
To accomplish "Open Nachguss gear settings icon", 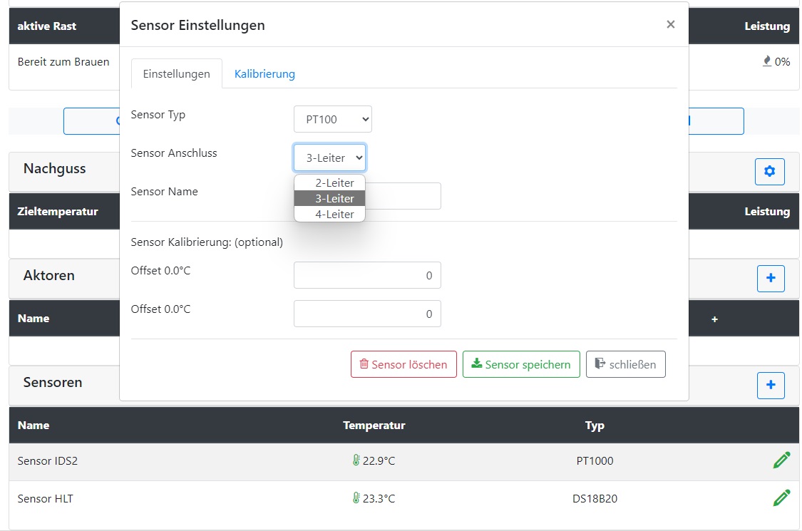I will [x=770, y=172].
